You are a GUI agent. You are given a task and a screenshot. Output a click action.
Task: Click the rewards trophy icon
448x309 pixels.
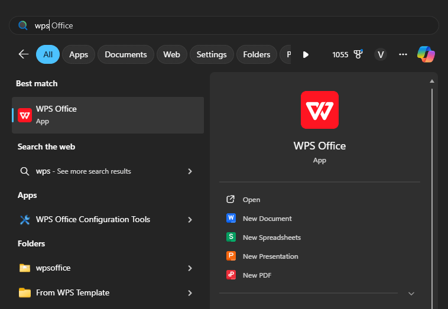(358, 54)
